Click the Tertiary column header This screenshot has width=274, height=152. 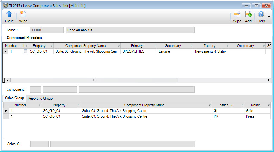tap(209, 46)
